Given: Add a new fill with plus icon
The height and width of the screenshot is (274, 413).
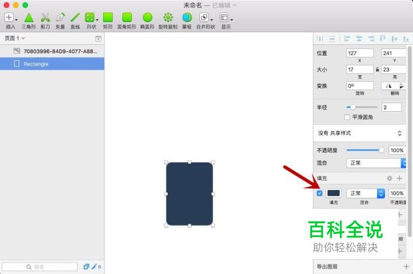Looking at the screenshot, I should coord(399,178).
